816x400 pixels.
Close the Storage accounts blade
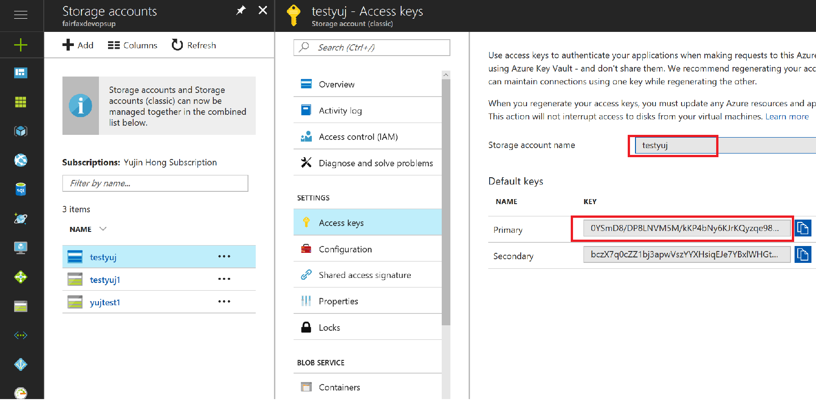(x=263, y=10)
